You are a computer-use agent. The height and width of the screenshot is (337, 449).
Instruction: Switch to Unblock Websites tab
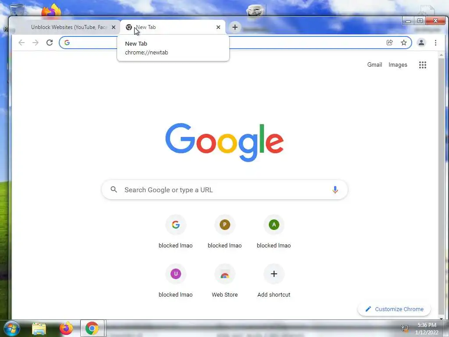[68, 27]
